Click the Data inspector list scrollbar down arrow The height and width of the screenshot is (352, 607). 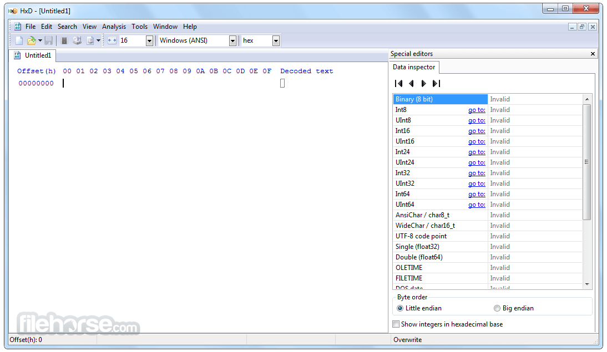point(587,284)
